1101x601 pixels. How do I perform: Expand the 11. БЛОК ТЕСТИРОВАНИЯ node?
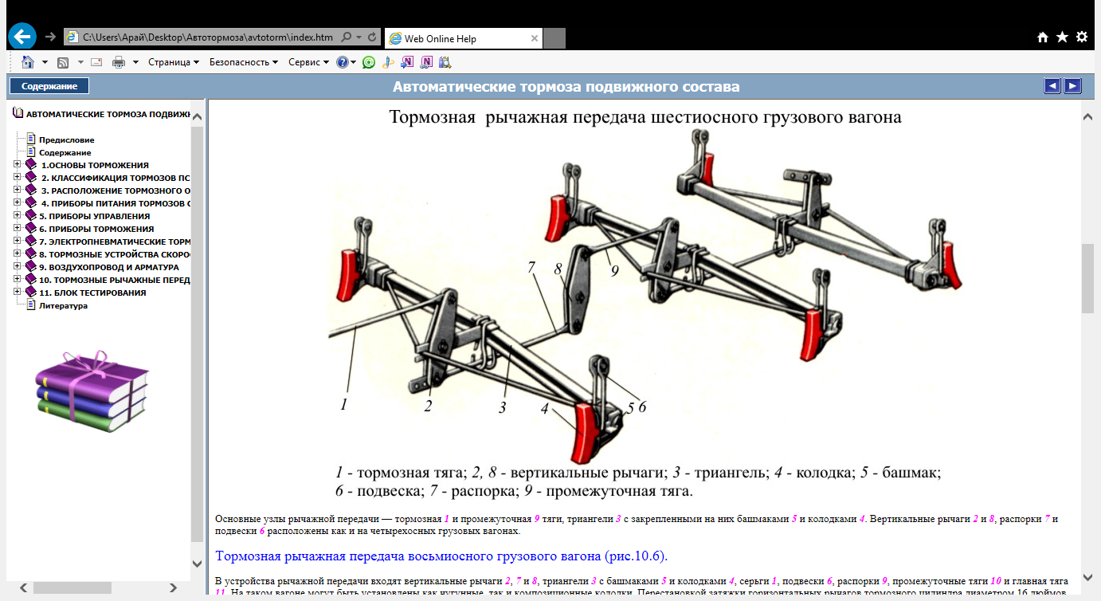18,293
